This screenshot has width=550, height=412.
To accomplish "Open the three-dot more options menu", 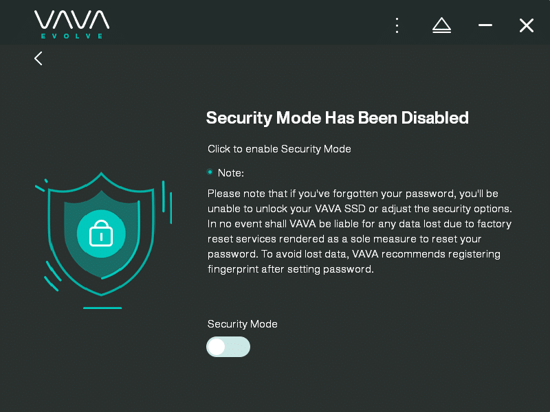I will 397,25.
